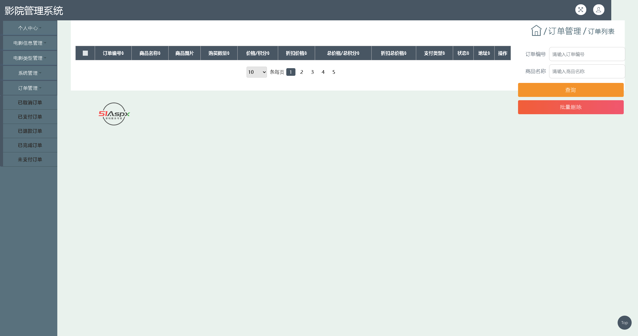Viewport: 638px width, 336px height.
Task: Toggle the select-all checkbox in table header
Action: pos(85,53)
